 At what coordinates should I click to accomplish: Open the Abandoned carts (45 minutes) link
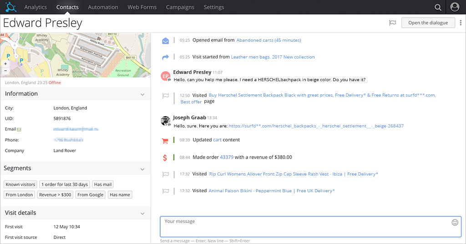[268, 40]
